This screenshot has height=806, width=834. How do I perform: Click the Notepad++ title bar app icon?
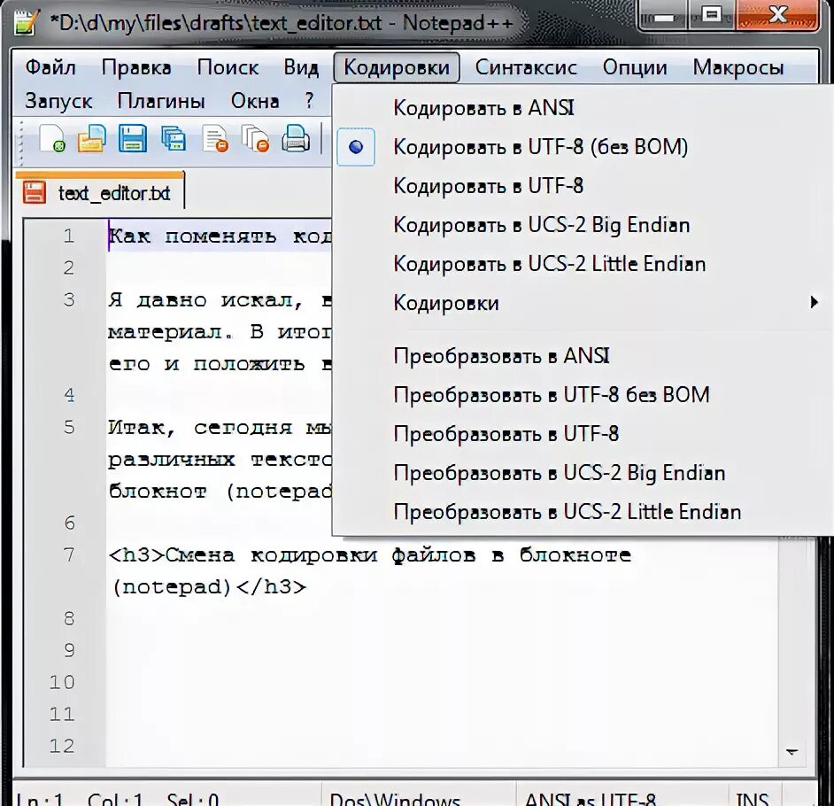[26, 21]
